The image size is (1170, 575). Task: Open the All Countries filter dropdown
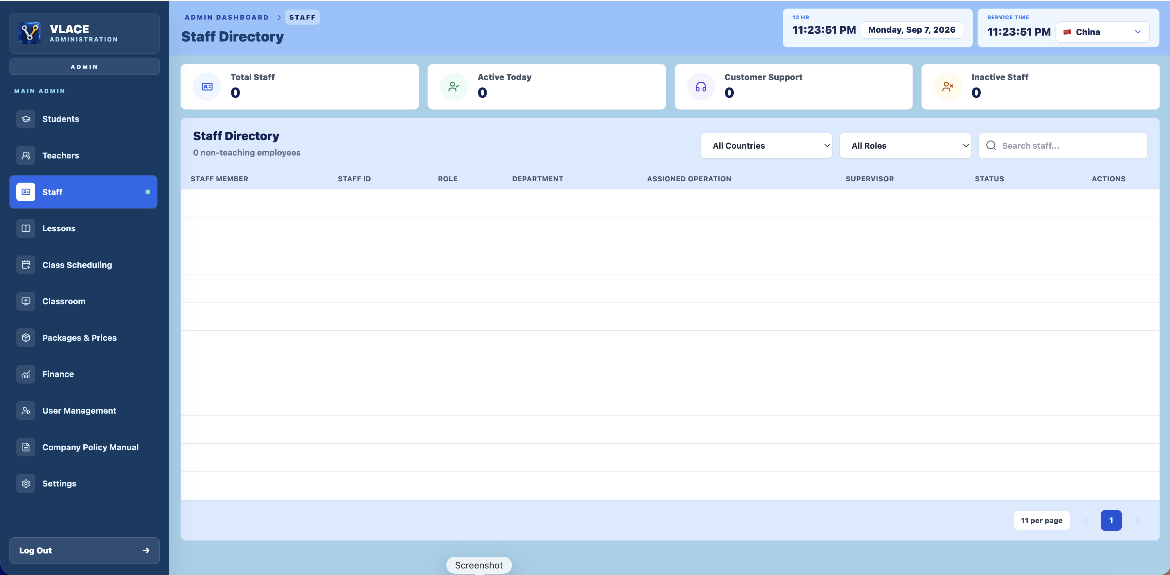[x=766, y=146]
